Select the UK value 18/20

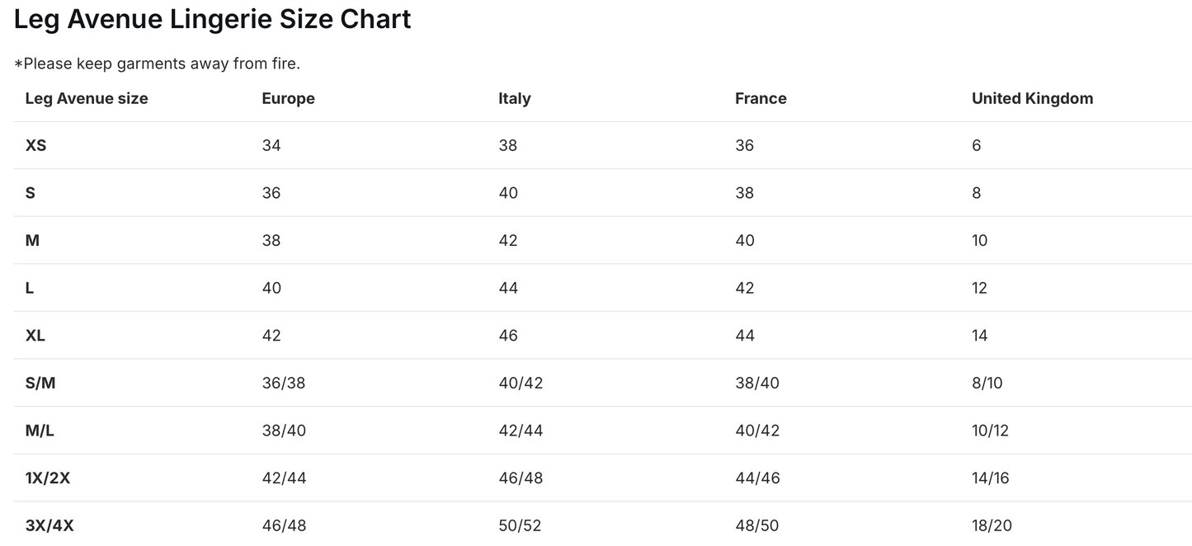point(992,525)
